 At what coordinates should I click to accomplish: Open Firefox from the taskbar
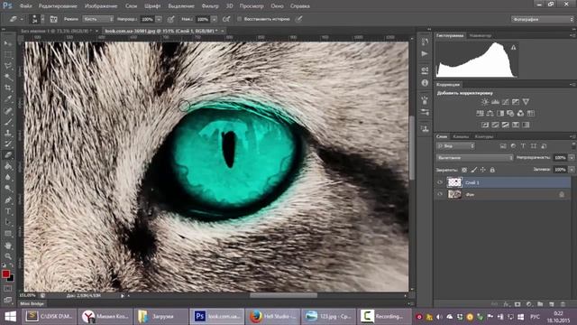point(272,317)
